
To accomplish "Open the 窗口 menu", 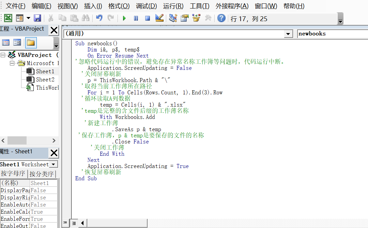I will [x=266, y=6].
